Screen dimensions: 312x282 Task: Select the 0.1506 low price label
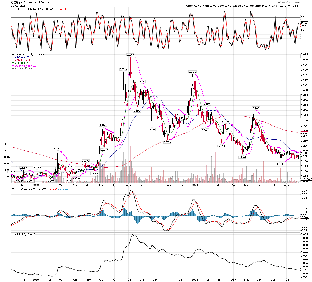(x=280, y=164)
